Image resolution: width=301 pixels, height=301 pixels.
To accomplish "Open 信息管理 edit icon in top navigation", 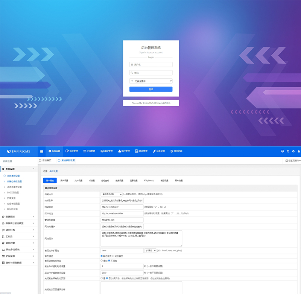I will point(67,151).
